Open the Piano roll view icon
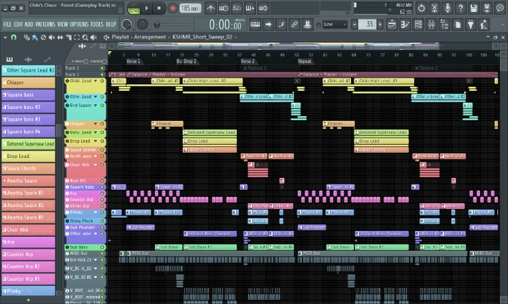 pyautogui.click(x=405, y=25)
